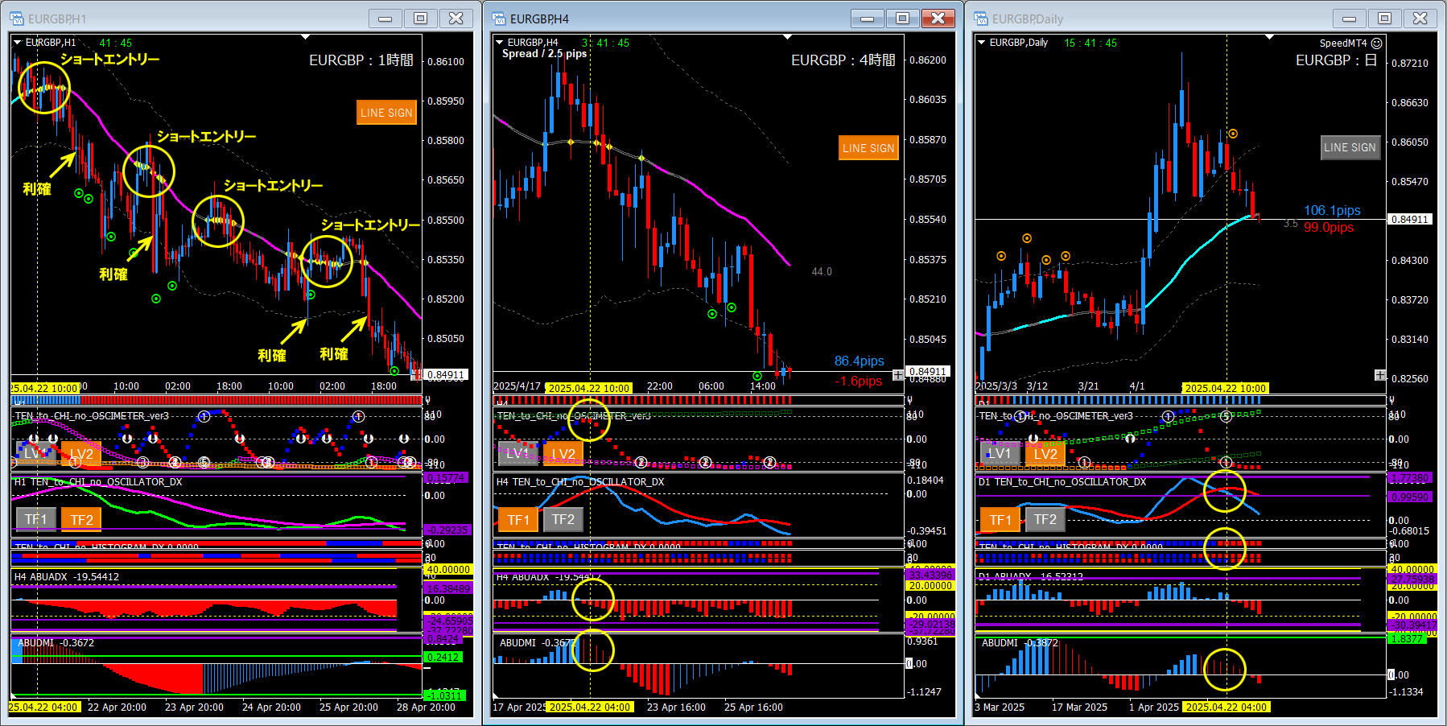Click the plus crosshair icon in H4 chart
The height and width of the screenshot is (726, 1447).
897,375
